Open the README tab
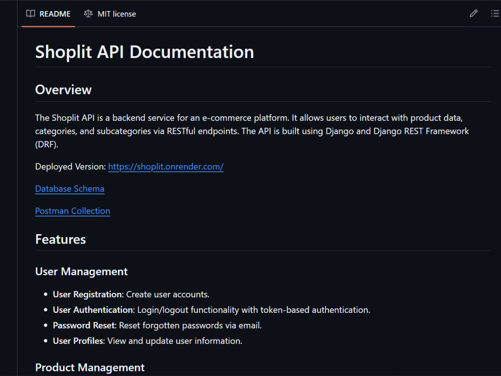501x376 pixels. [x=48, y=14]
